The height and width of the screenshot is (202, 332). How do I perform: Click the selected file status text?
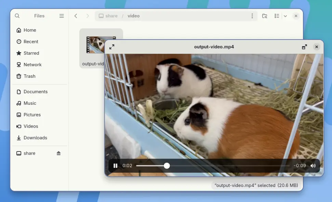pos(256,185)
